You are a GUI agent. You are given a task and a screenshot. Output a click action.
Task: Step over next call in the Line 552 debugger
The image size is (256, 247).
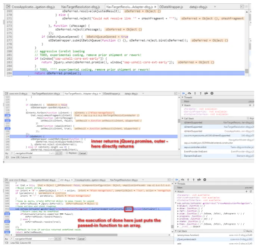pyautogui.click(x=182, y=180)
